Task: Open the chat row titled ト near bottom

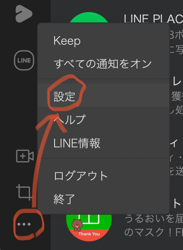Action: (x=177, y=203)
